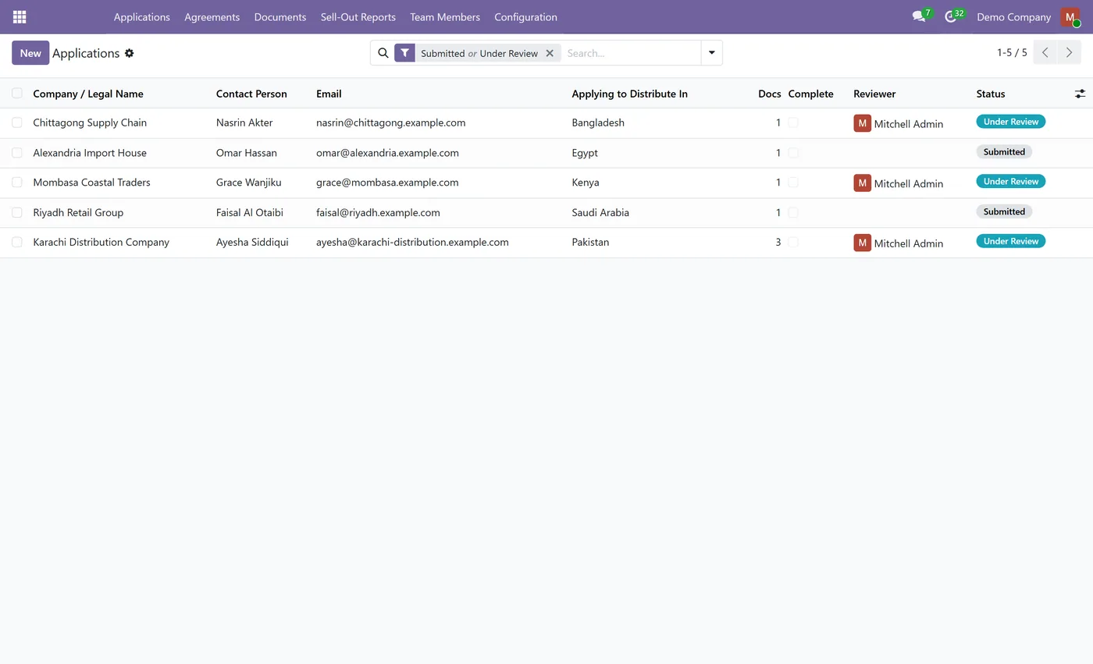The width and height of the screenshot is (1093, 664).
Task: Sort by Applying to Distribute In column
Action: click(x=629, y=94)
